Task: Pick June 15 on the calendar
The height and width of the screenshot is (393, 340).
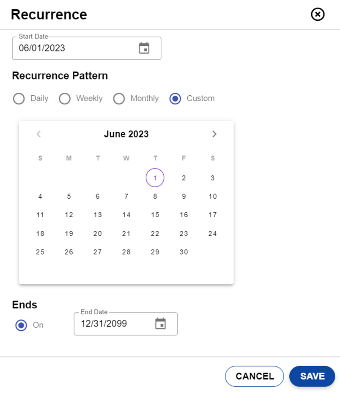Action: (155, 215)
